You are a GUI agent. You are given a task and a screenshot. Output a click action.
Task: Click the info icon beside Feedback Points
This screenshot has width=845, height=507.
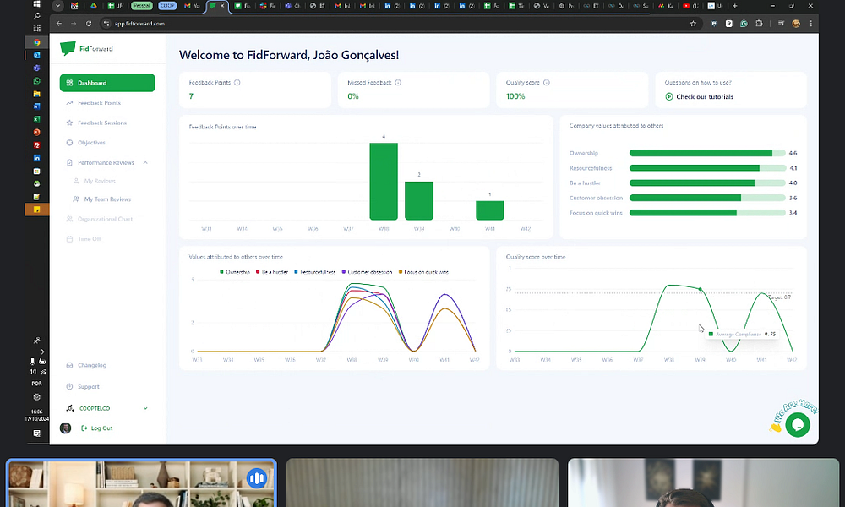click(x=237, y=83)
